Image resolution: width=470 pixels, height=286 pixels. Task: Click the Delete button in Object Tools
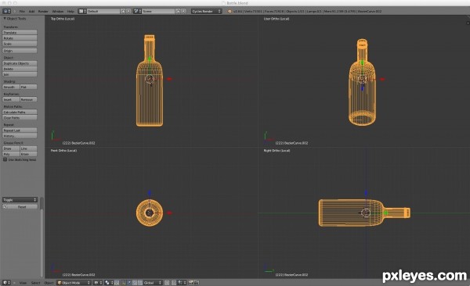(x=20, y=69)
